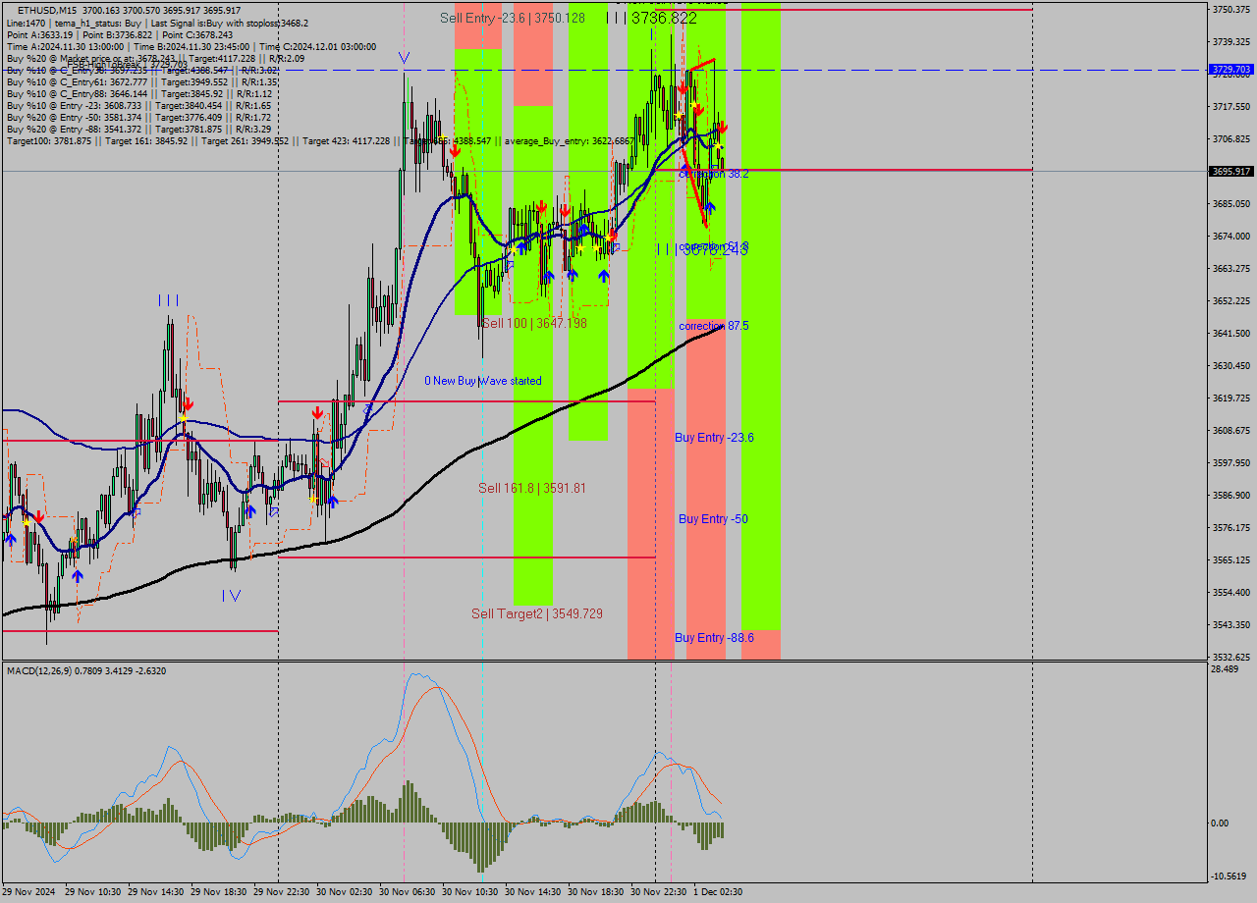The height and width of the screenshot is (903, 1257).
Task: Select the 3532.625 price axis value
Action: pyautogui.click(x=1231, y=657)
